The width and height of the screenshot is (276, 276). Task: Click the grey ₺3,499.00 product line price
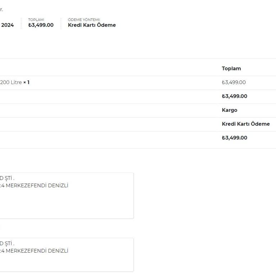click(x=234, y=82)
